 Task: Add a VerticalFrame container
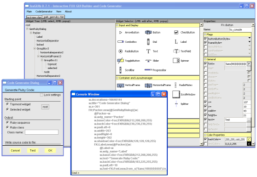tap(121, 85)
